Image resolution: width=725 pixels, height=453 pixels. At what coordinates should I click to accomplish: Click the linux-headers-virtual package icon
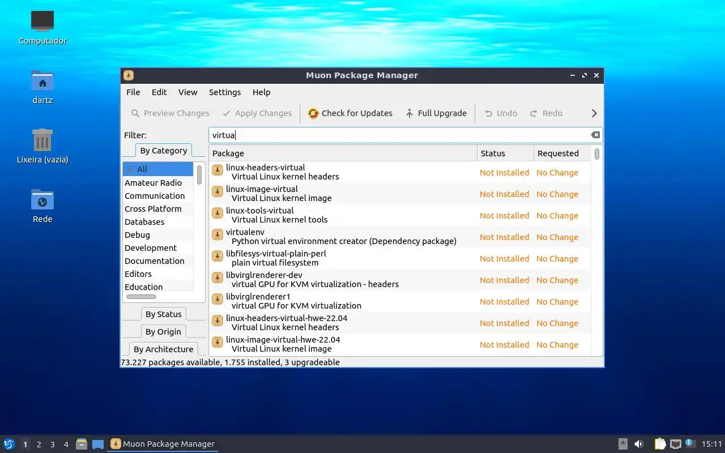coord(217,170)
